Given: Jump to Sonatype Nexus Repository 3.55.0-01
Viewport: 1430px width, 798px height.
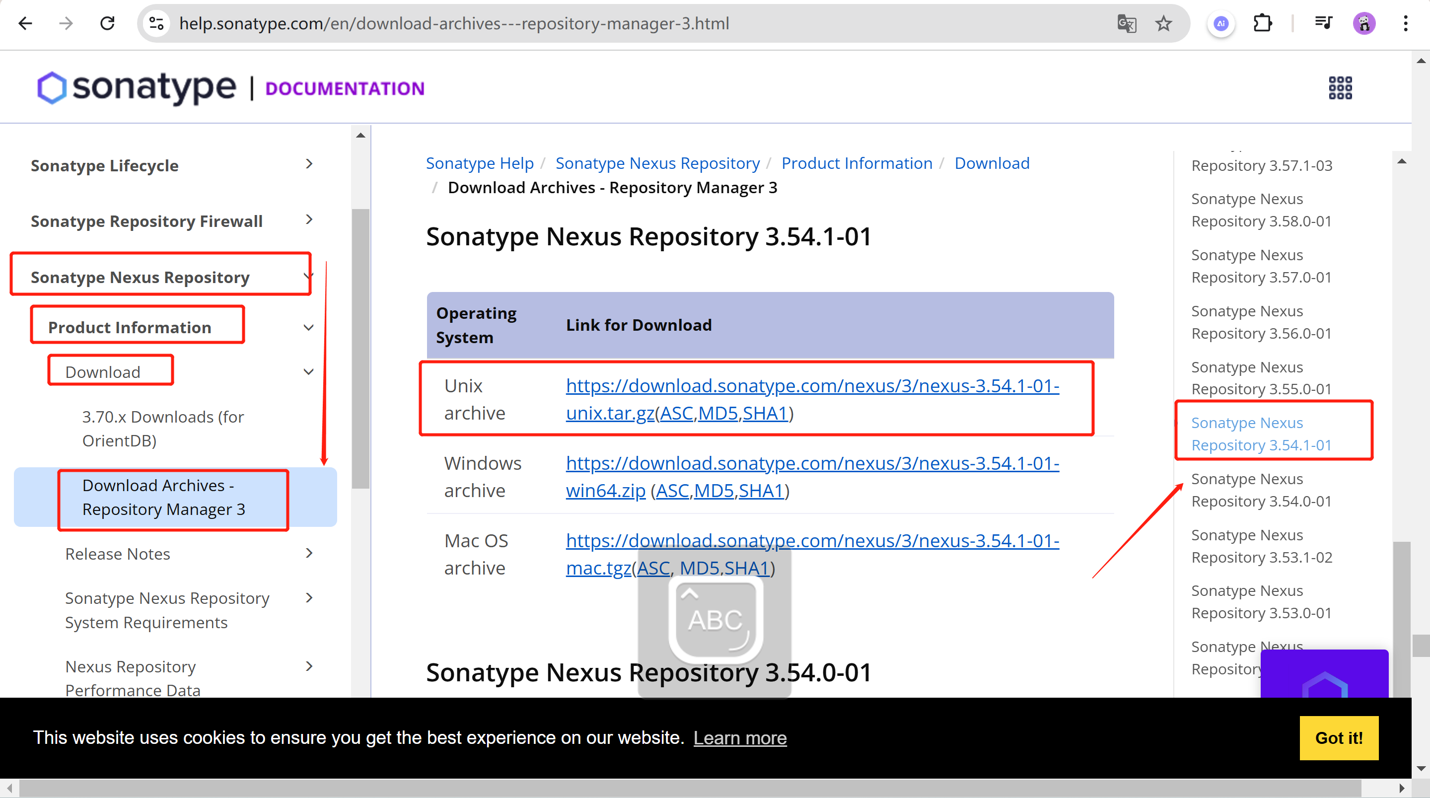Looking at the screenshot, I should pos(1261,377).
